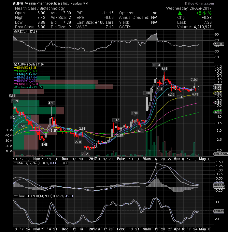
Task: Click the Wednesday 26-Apr-2017 date
Action: click(189, 8)
